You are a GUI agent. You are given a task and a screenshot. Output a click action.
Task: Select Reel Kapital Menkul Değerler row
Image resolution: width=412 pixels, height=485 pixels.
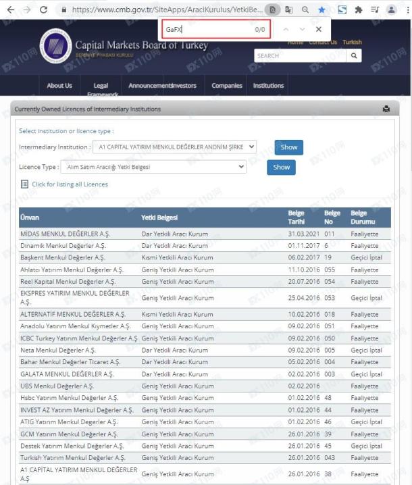pyautogui.click(x=205, y=282)
